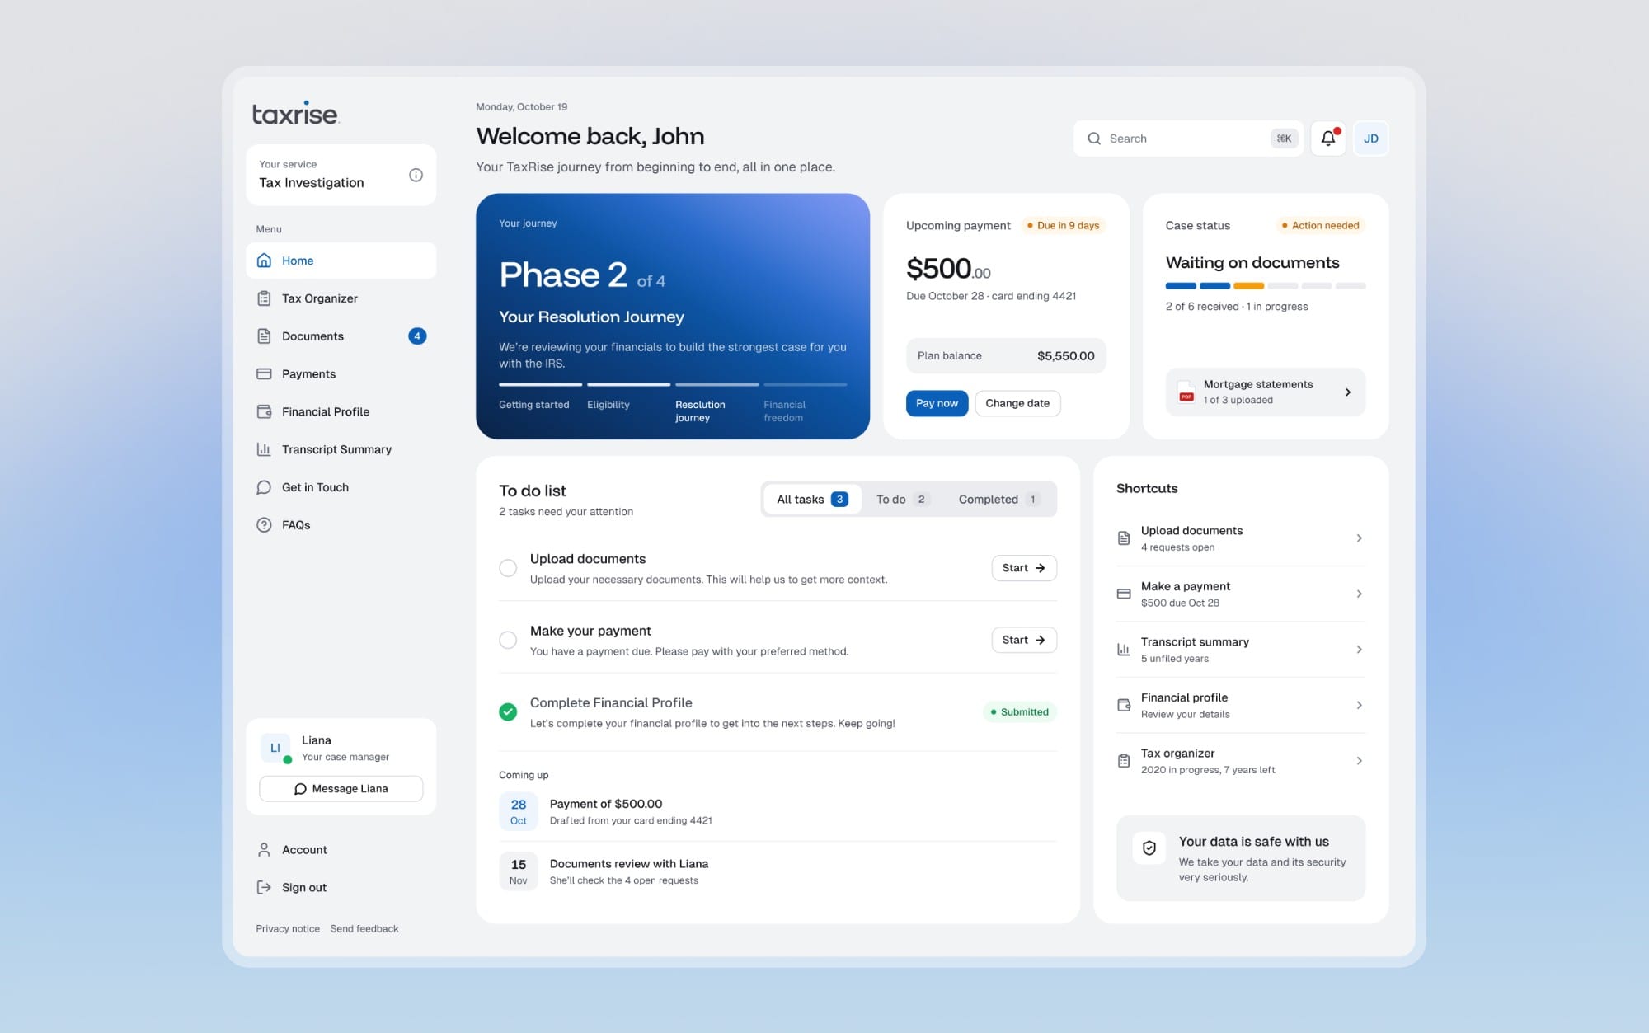Open the Financial Profile menu label
This screenshot has height=1033, width=1649.
point(326,411)
